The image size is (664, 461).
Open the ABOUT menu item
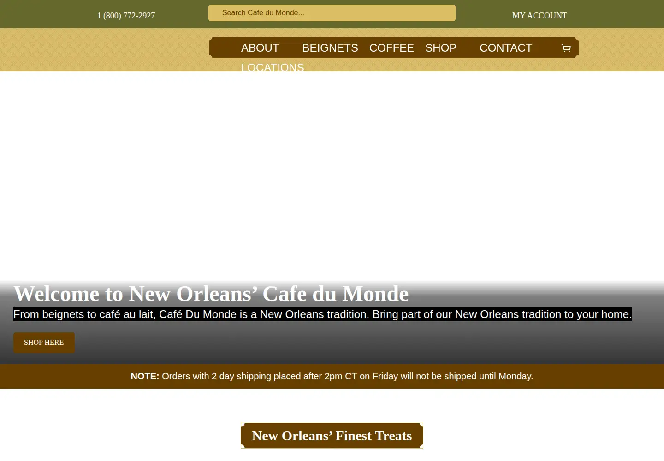click(x=260, y=48)
